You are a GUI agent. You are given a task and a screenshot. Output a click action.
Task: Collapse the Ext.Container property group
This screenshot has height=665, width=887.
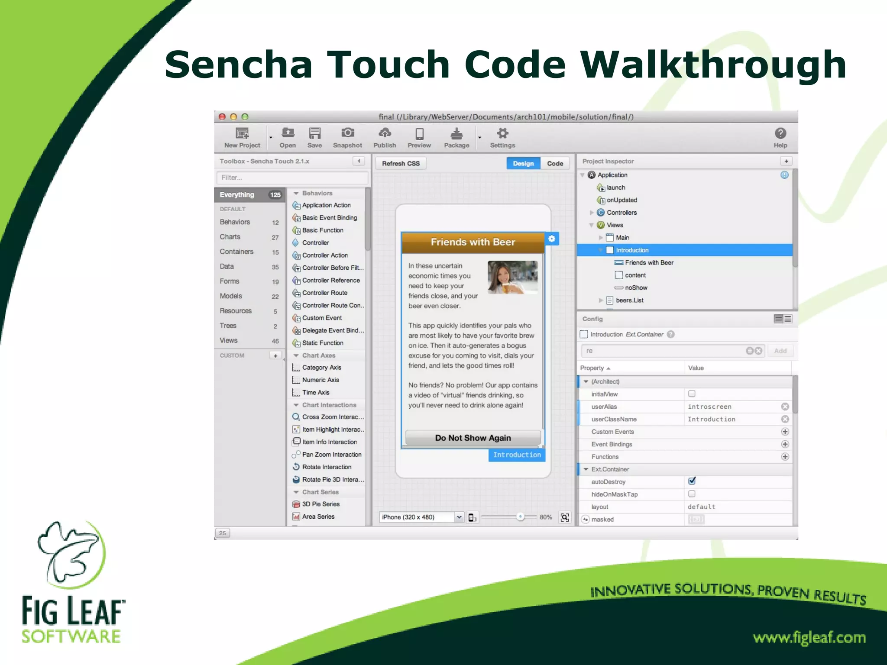(x=586, y=469)
